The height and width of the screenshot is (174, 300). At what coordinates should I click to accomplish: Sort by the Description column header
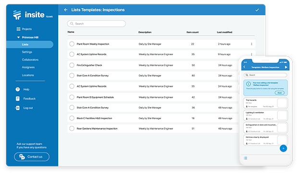pyautogui.click(x=145, y=32)
